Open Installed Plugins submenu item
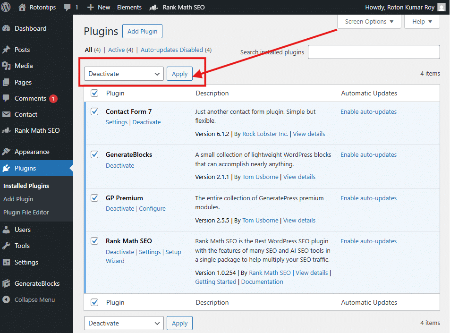450x333 pixels. (x=26, y=186)
